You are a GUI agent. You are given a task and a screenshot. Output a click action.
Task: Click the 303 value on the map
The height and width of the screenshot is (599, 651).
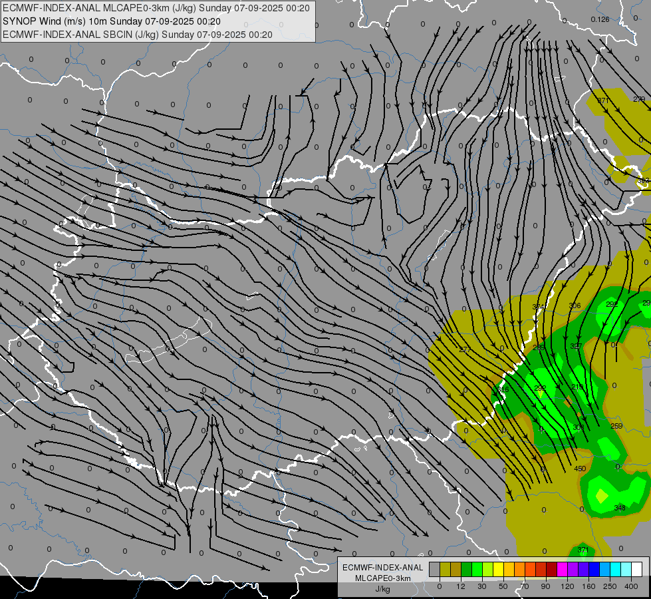(643, 180)
